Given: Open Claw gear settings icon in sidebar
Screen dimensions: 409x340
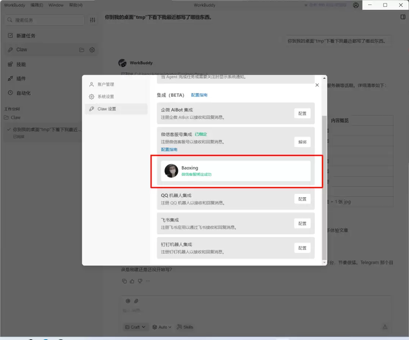Looking at the screenshot, I should pyautogui.click(x=92, y=50).
